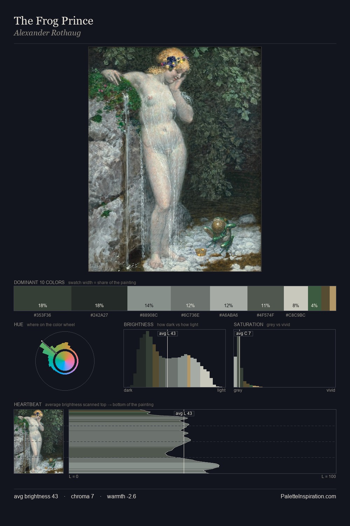Click the hex label '#353F36'
This screenshot has width=350, height=526.
tap(42, 315)
